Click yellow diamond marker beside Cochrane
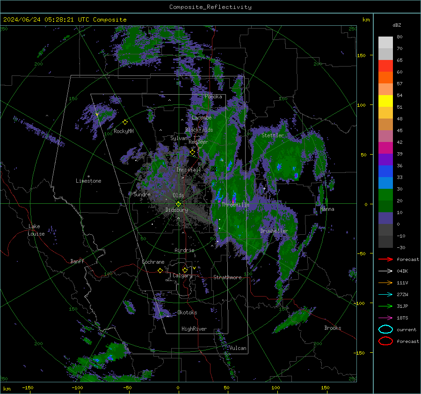This screenshot has height=394, width=421. point(160,270)
